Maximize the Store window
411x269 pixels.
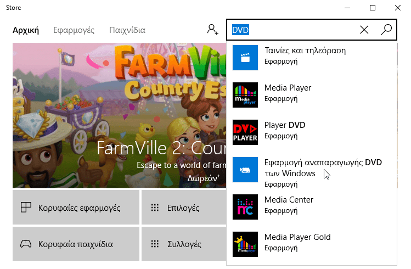coord(373,8)
